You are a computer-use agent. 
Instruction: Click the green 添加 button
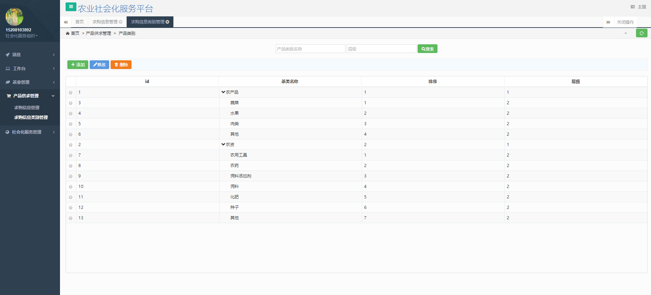pyautogui.click(x=77, y=65)
